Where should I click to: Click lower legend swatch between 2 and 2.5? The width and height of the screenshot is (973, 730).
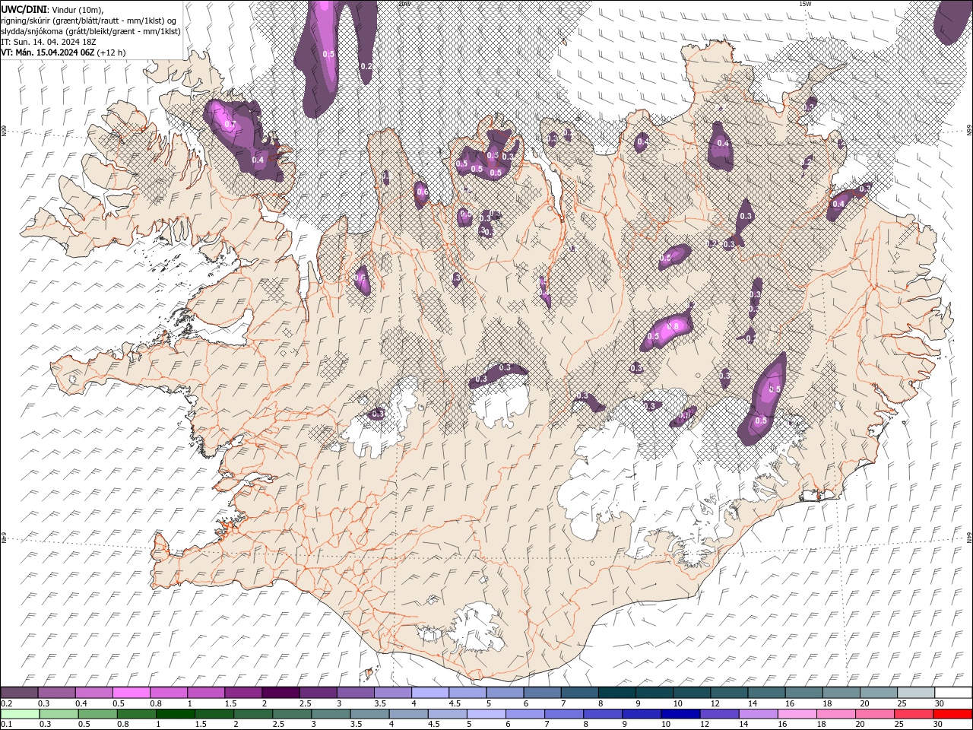(253, 714)
